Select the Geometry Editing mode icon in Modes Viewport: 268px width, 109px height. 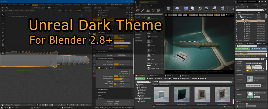click(158, 11)
